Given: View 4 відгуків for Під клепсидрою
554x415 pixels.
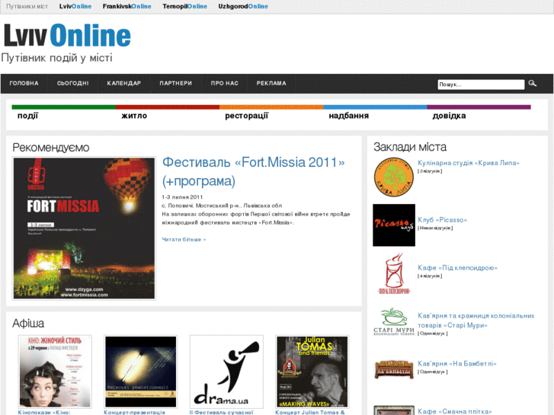Looking at the screenshot, I should [430, 276].
